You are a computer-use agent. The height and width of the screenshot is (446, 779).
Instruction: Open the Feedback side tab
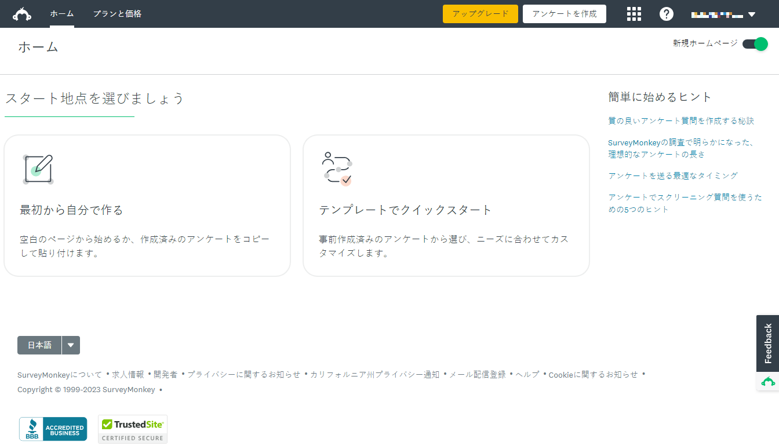(x=768, y=343)
